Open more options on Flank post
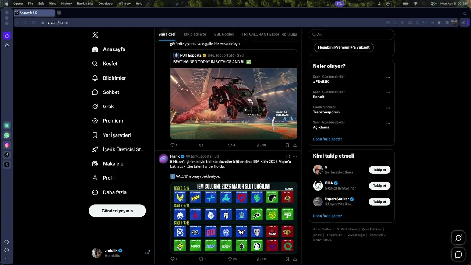The image size is (471, 265). click(x=295, y=156)
